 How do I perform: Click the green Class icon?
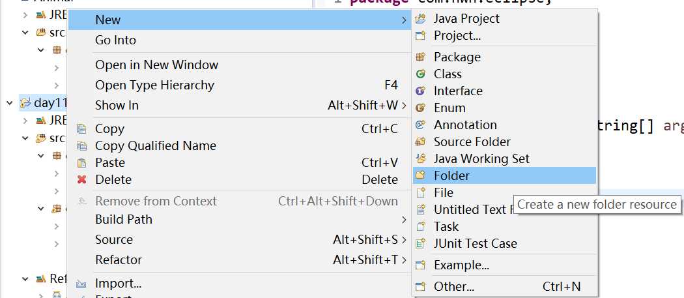(x=421, y=74)
